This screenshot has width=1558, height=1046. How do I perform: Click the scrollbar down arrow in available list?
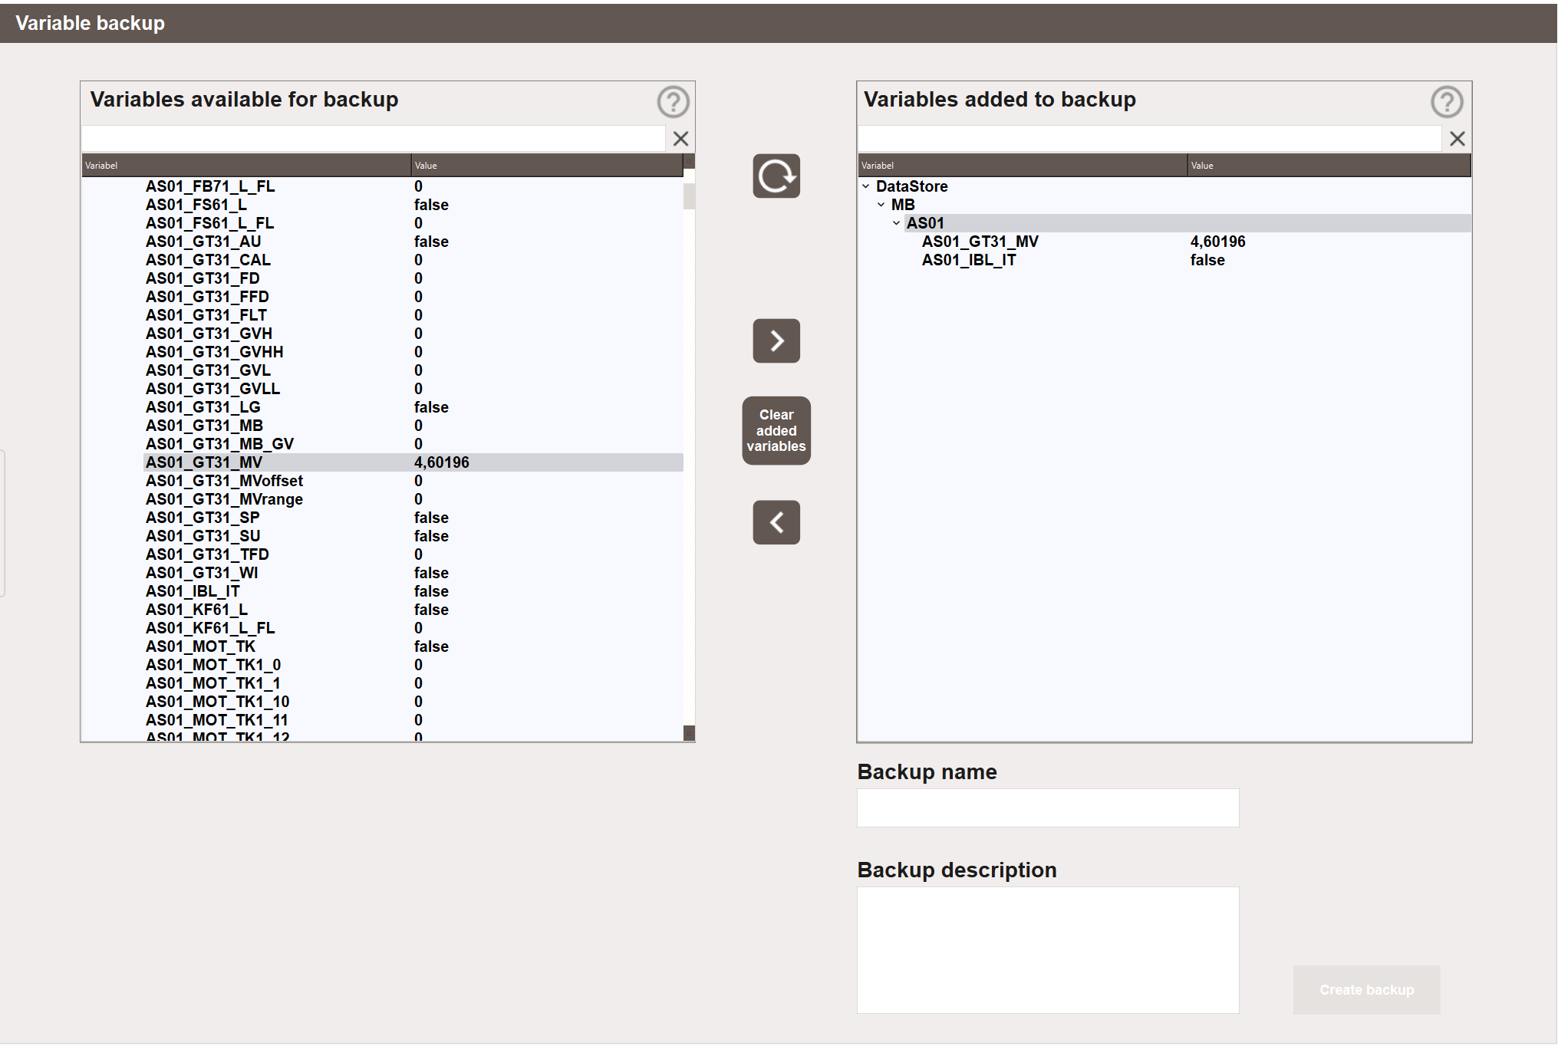coord(689,733)
